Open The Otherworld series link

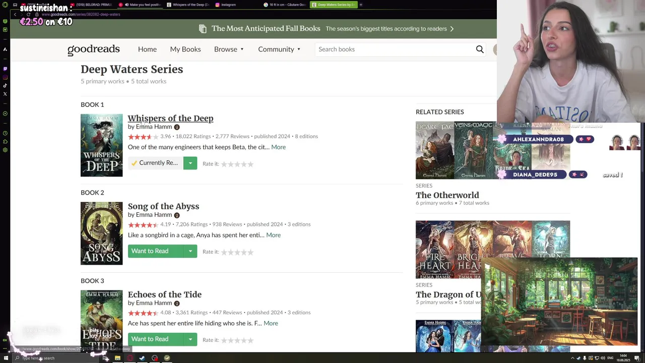click(x=447, y=195)
